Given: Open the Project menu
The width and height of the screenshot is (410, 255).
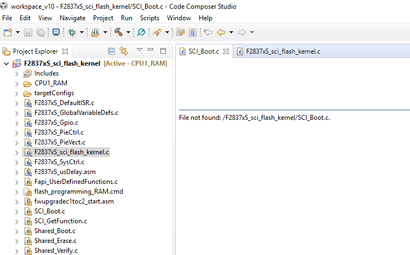Looking at the screenshot, I should [x=103, y=18].
